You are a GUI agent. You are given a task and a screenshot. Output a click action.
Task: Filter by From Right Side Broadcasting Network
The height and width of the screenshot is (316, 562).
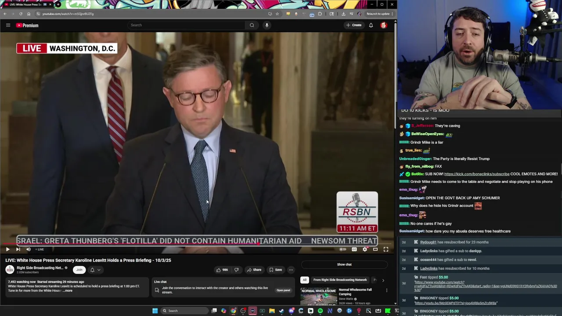point(340,280)
